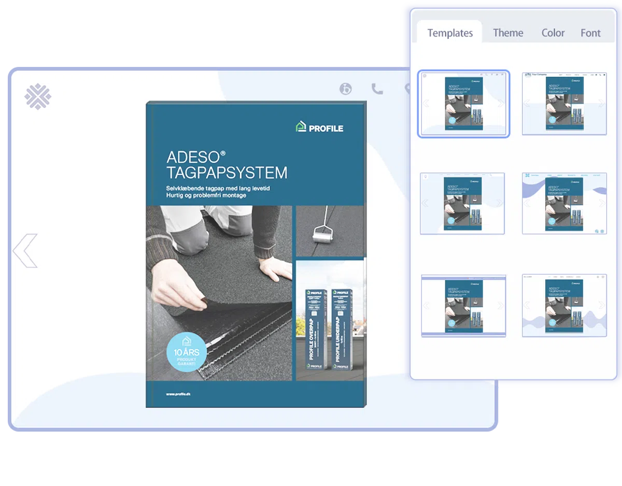Switch to the Templates tab

pyautogui.click(x=450, y=33)
